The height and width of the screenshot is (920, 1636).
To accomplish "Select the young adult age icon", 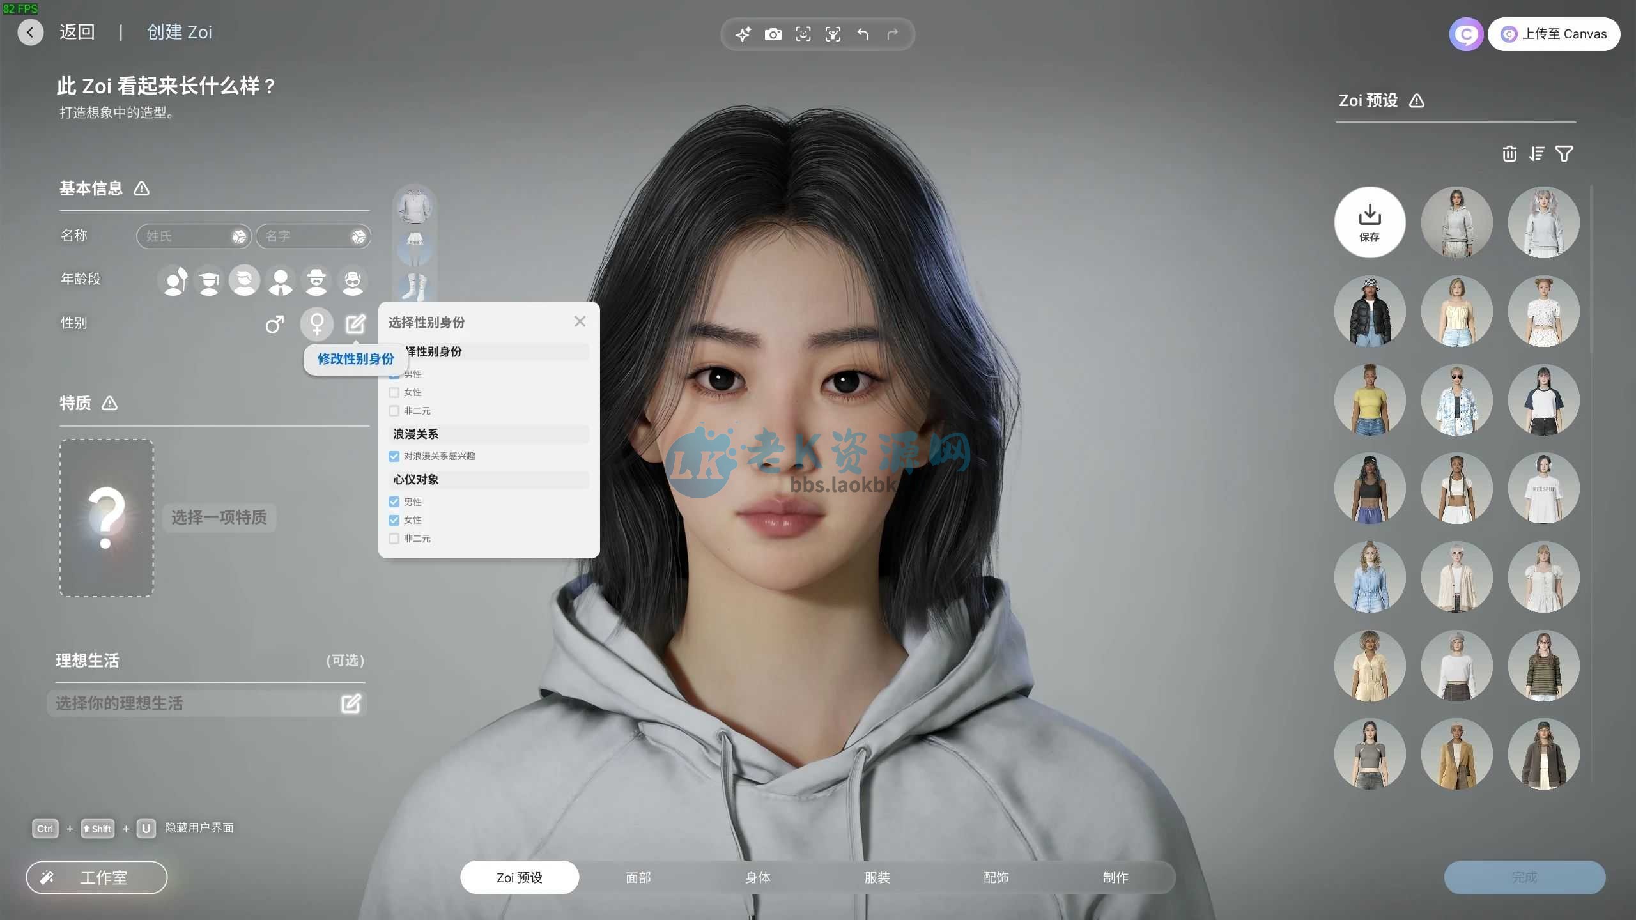I will click(244, 280).
